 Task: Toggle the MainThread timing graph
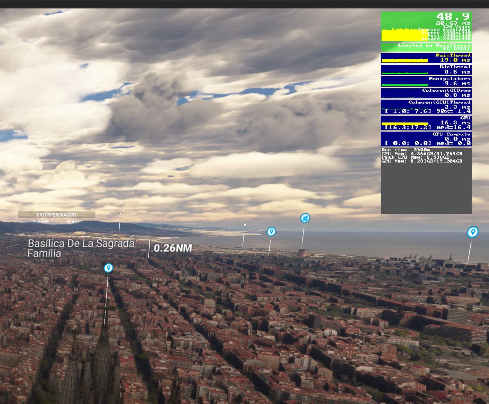pyautogui.click(x=426, y=58)
